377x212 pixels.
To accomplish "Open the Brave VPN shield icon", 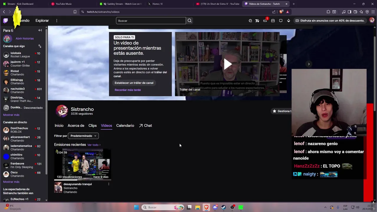I will pyautogui.click(x=367, y=12).
